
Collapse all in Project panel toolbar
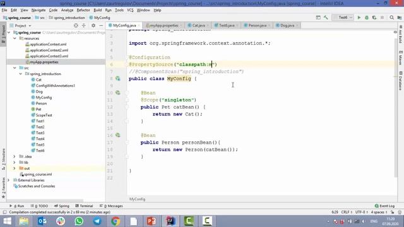84,25
